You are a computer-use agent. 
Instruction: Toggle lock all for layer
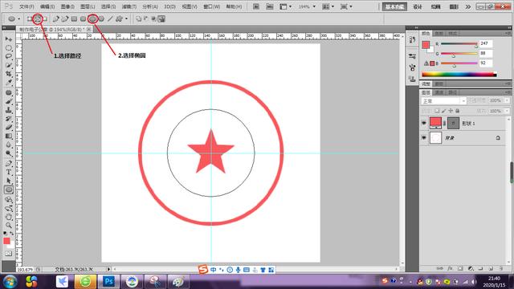pyautogui.click(x=458, y=111)
